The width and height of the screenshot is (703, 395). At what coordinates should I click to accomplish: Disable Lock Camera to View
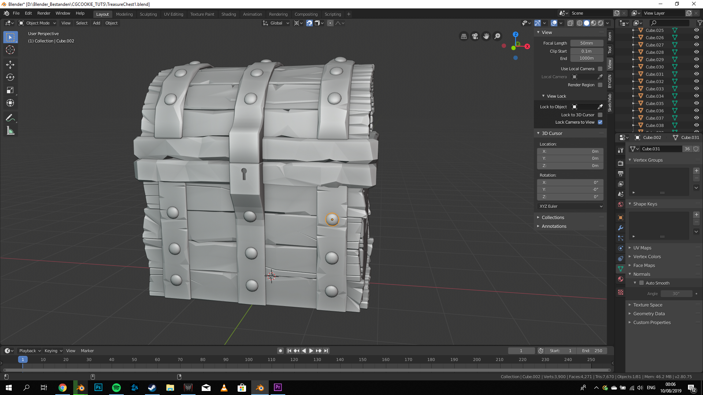pyautogui.click(x=600, y=122)
